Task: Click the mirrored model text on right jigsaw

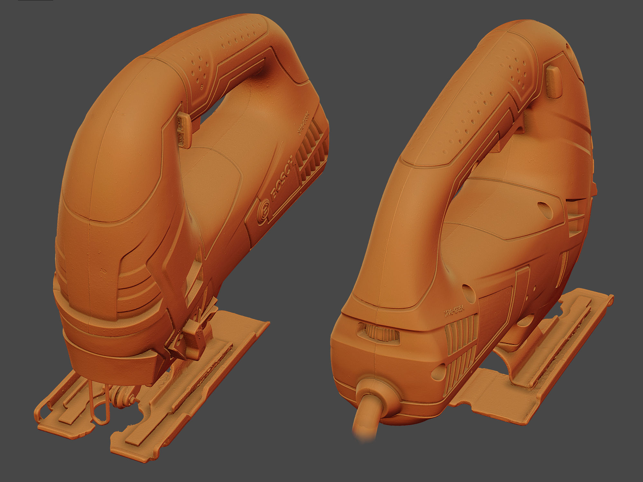Action: click(x=455, y=311)
